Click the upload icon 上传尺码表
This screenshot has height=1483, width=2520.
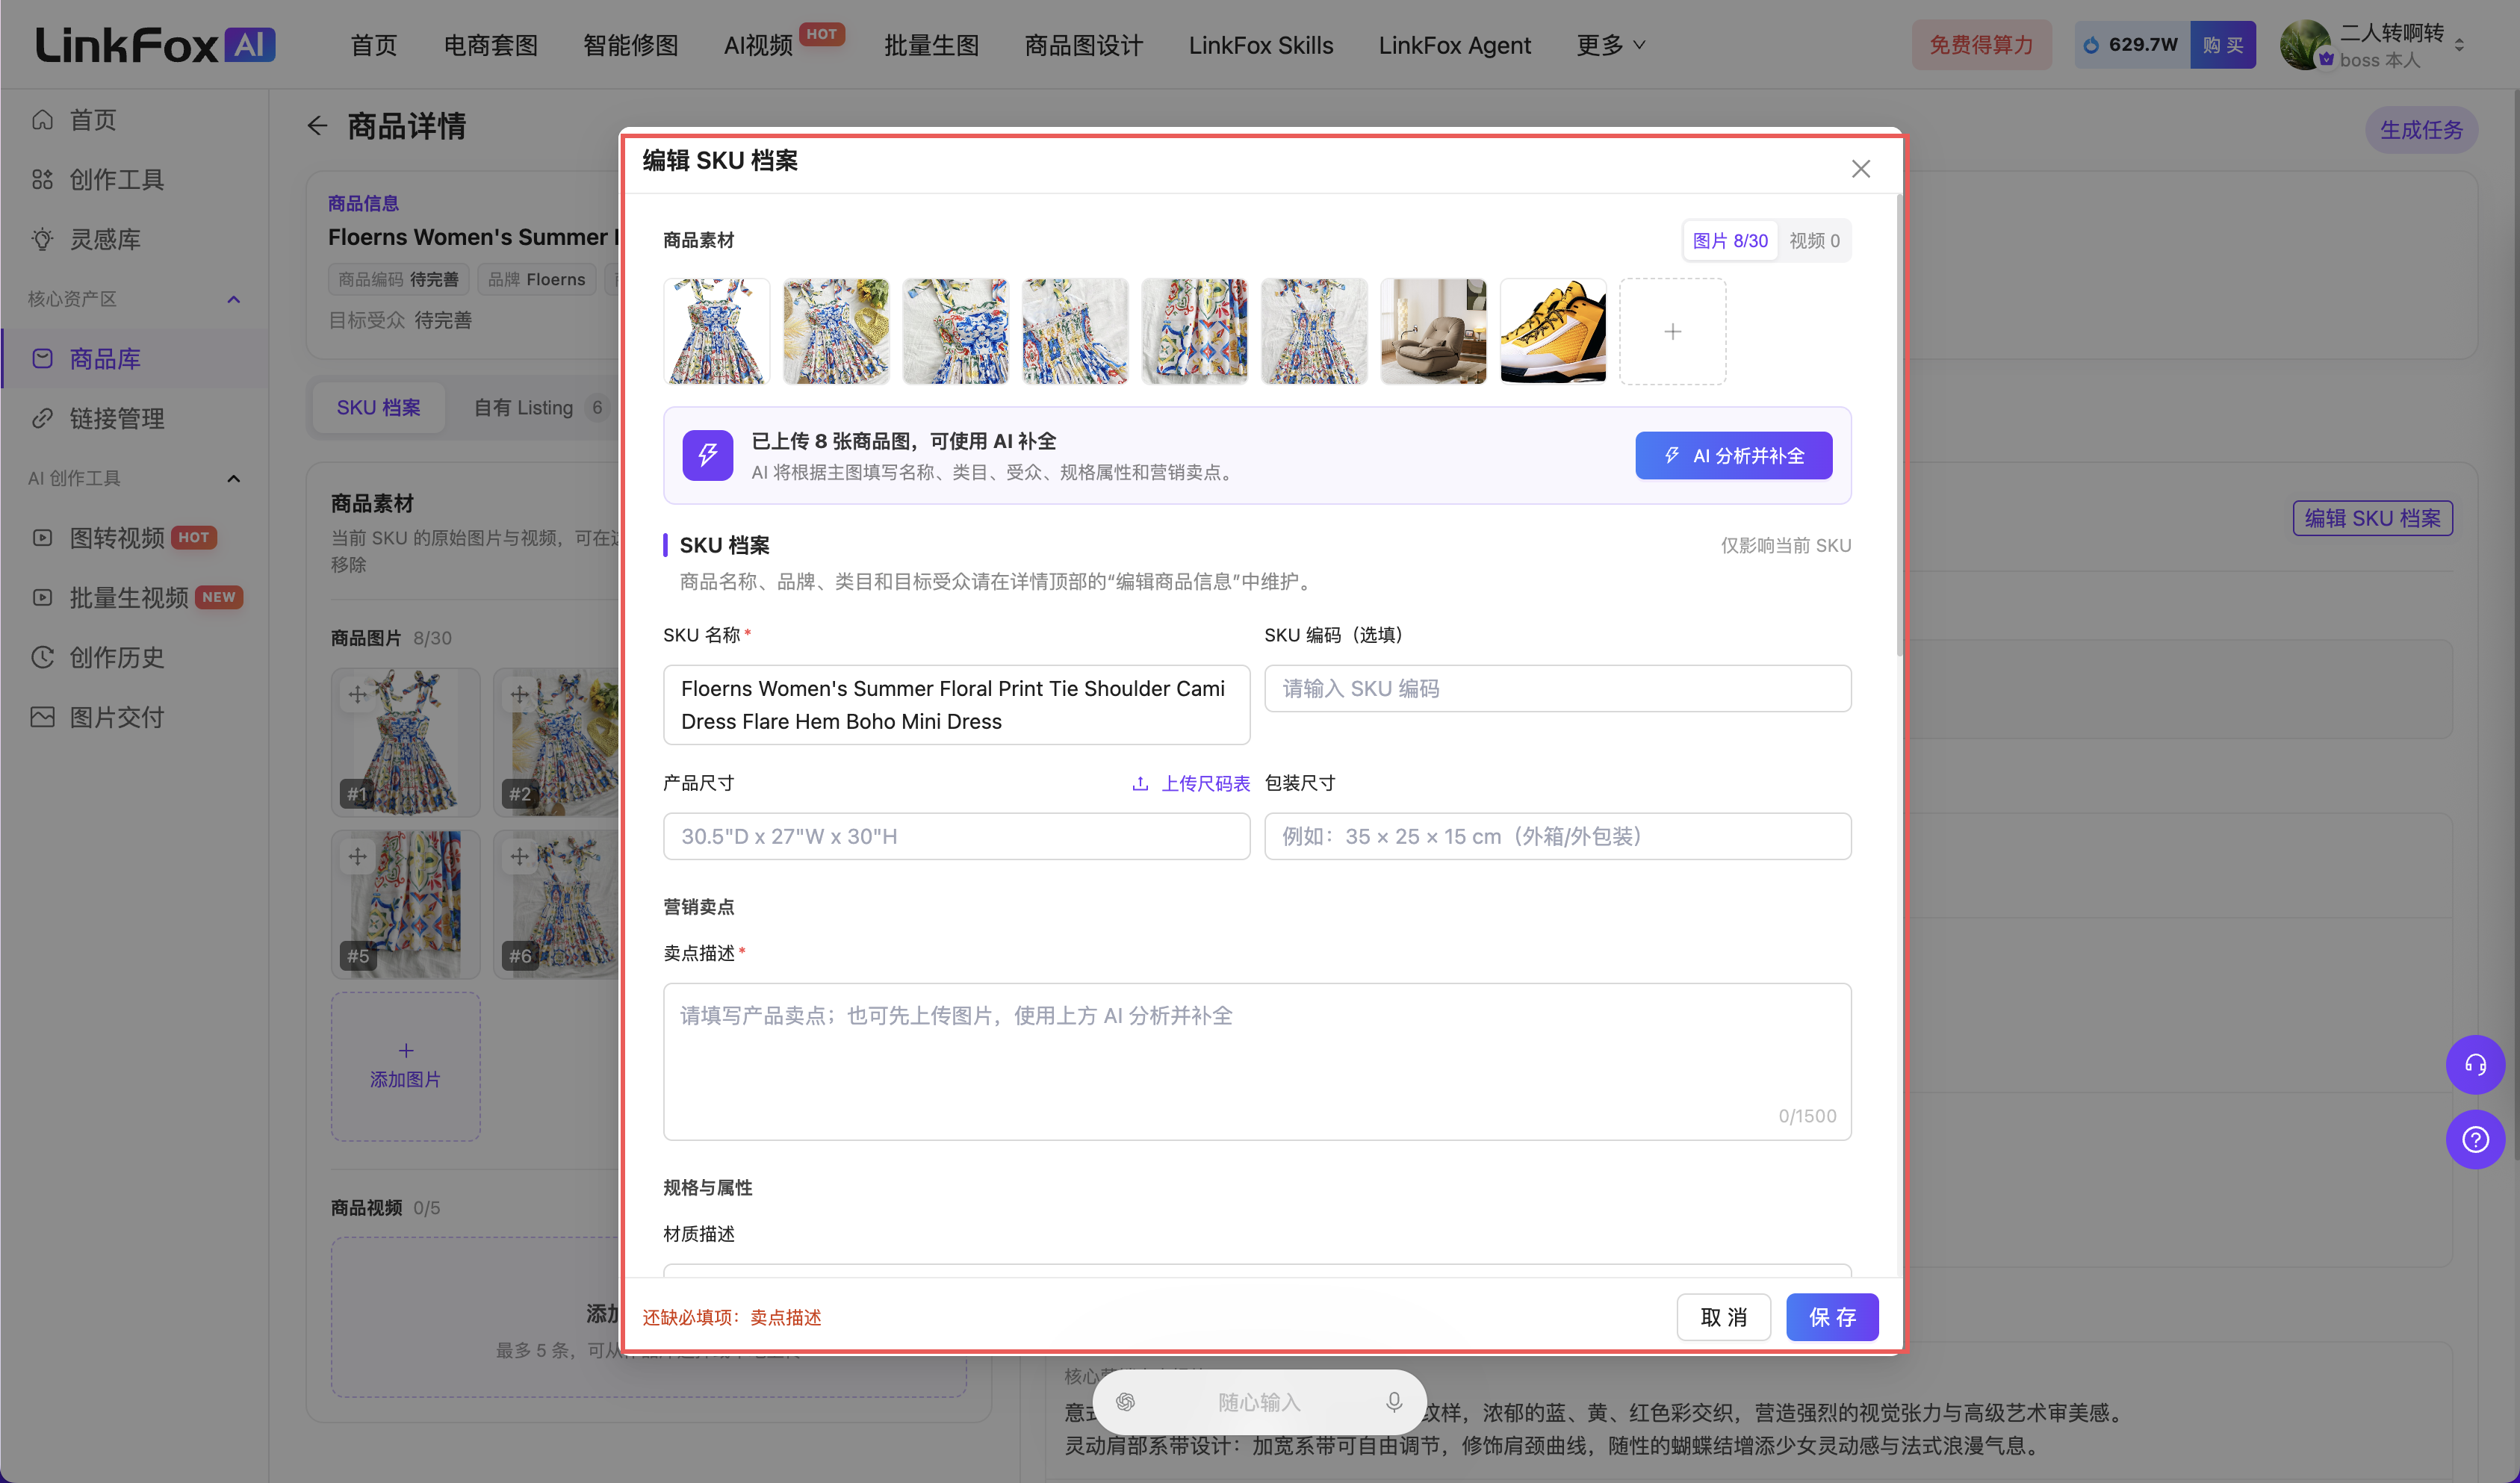coord(1139,783)
